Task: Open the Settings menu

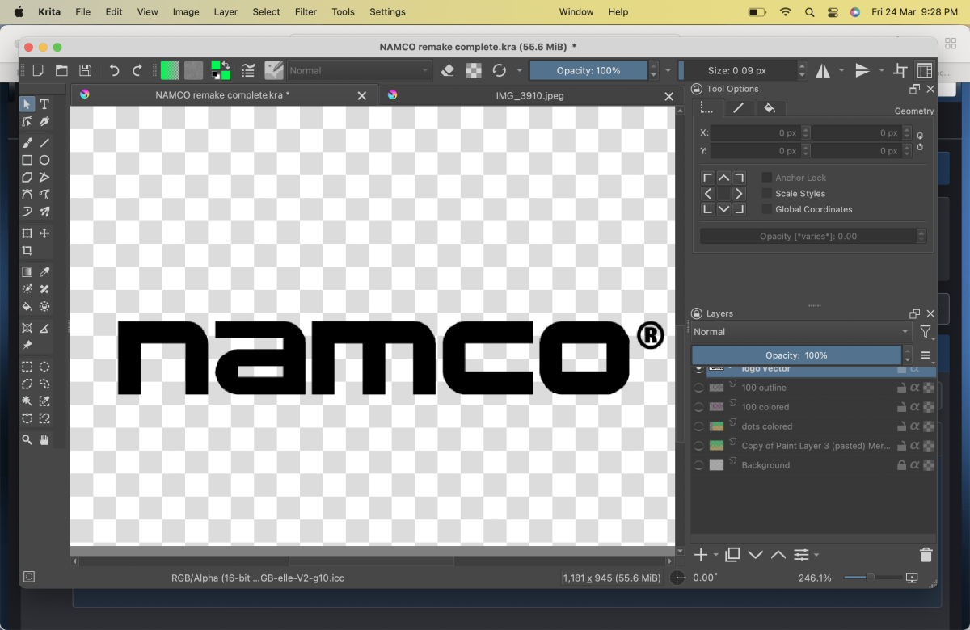Action: 387,12
